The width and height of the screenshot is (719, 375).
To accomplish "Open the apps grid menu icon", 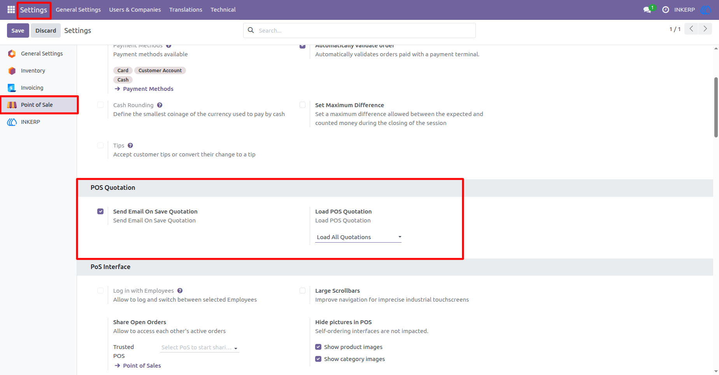I will click(11, 9).
